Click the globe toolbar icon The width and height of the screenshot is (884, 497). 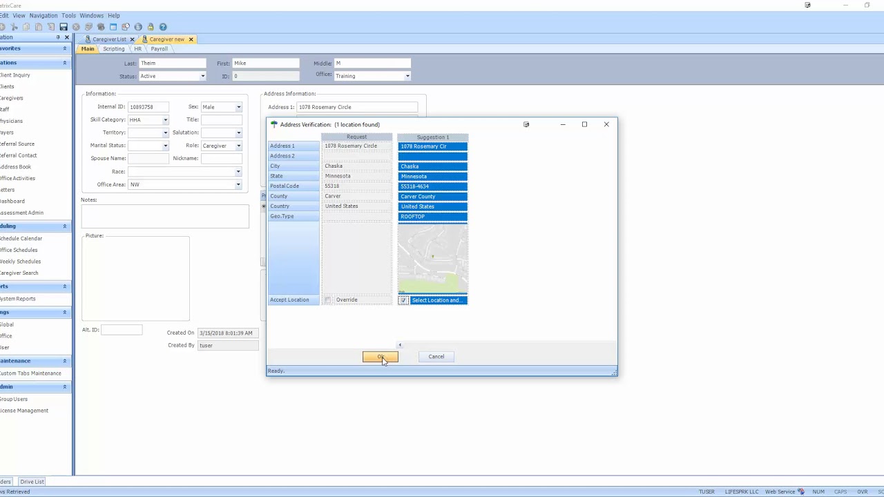pos(138,27)
